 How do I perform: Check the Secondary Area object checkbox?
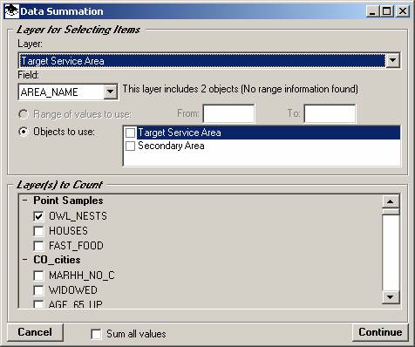click(x=130, y=146)
